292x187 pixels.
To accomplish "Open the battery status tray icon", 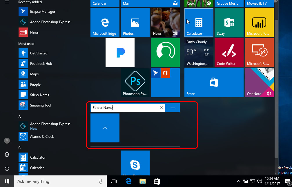I will pyautogui.click(x=245, y=181).
